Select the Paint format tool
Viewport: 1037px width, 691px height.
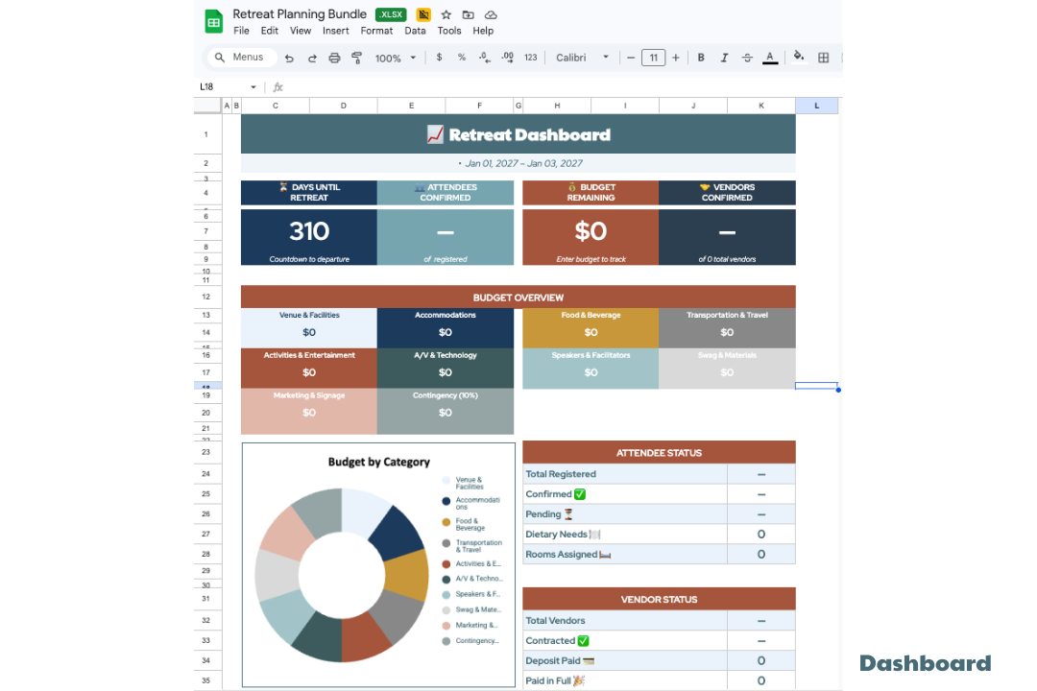coord(355,58)
